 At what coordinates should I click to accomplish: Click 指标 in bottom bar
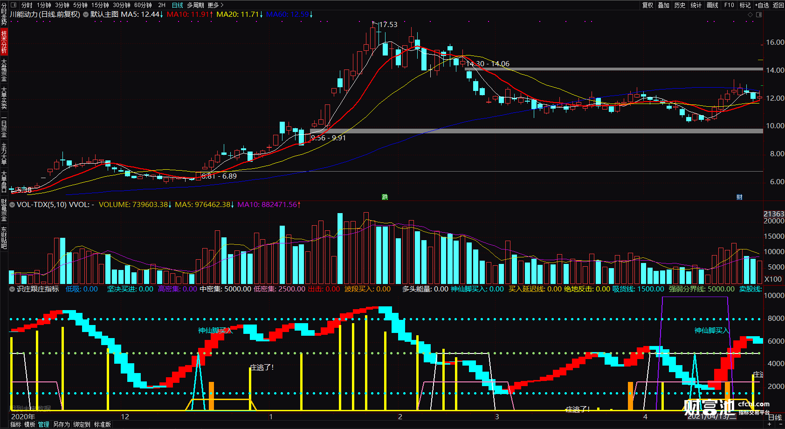click(16, 424)
